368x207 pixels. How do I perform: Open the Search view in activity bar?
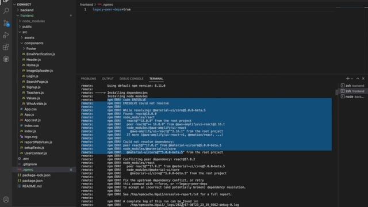pos(6,10)
